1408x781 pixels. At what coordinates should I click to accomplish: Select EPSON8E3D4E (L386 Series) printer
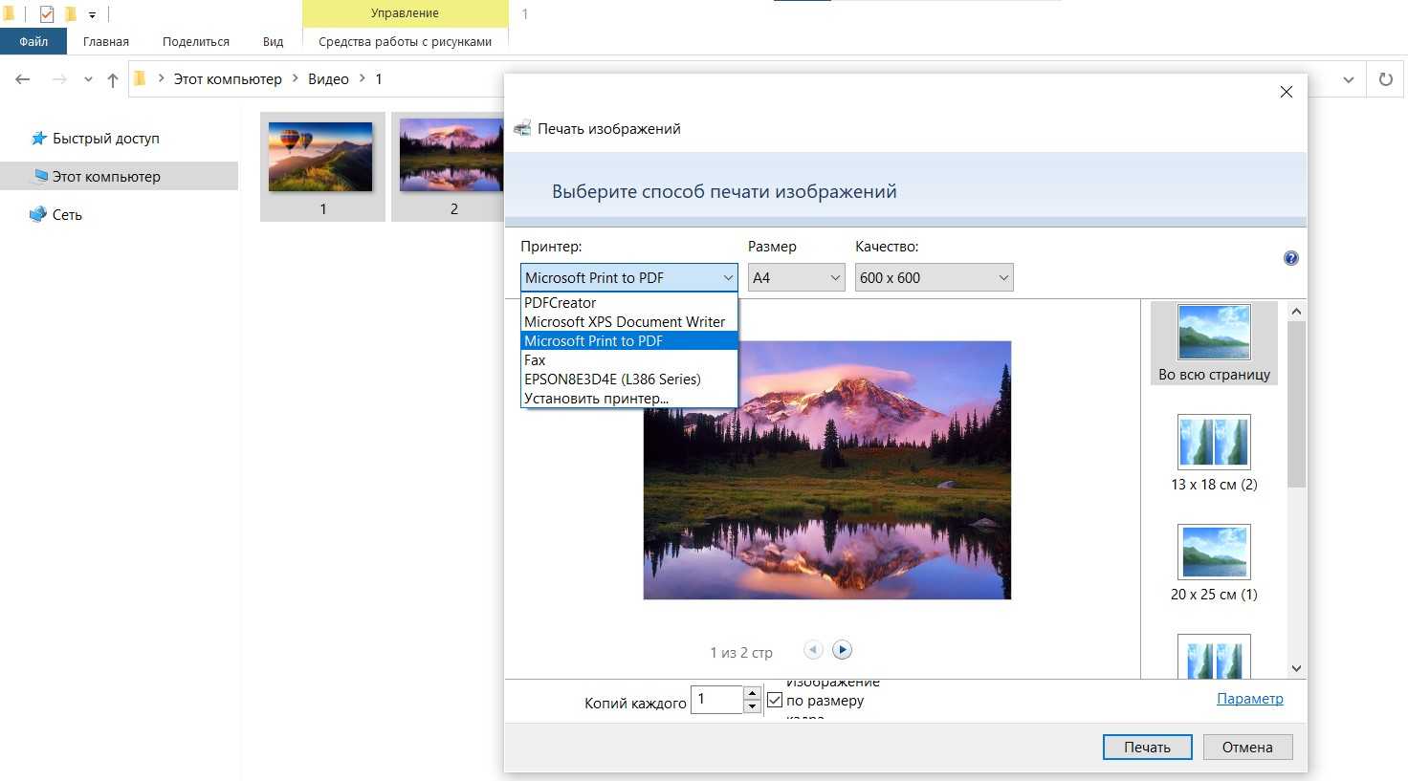click(612, 380)
